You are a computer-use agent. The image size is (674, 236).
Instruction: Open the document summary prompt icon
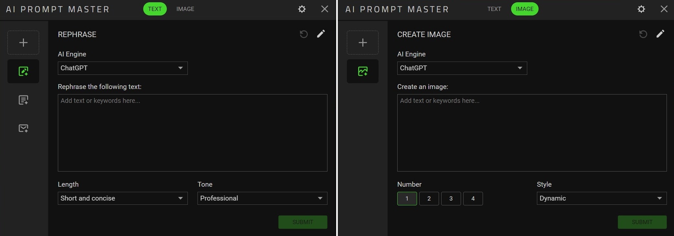click(23, 100)
